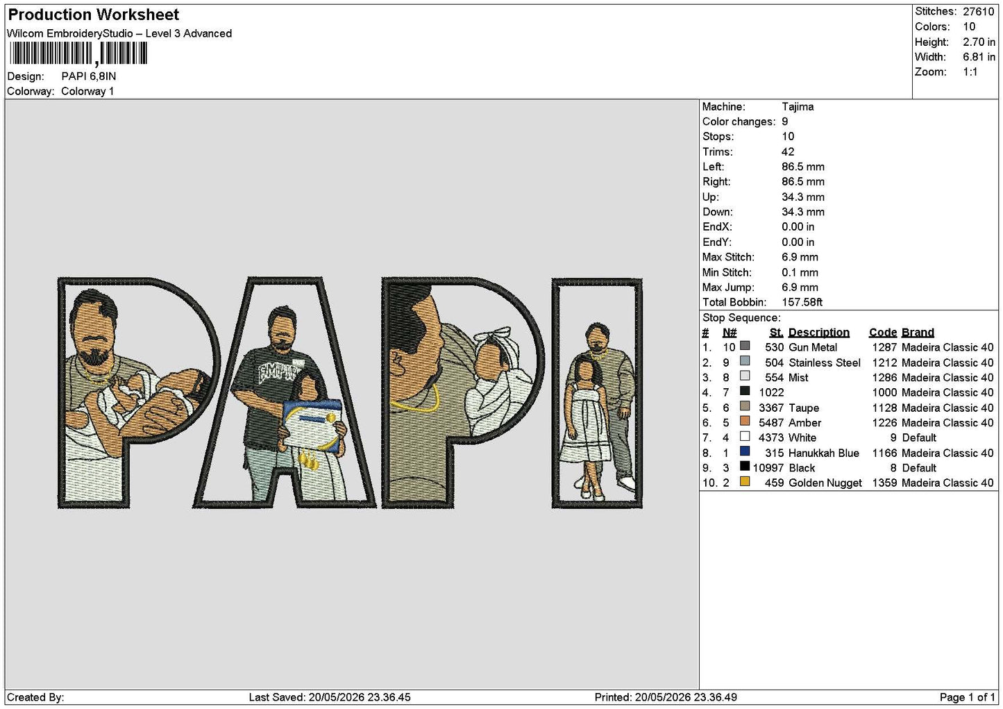This screenshot has width=1003, height=709.
Task: Click the machine value 'Tajima'
Action: (x=798, y=106)
